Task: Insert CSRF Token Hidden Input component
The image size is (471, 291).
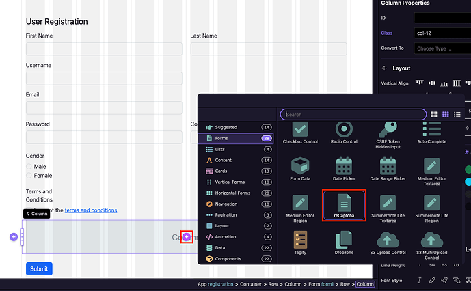Action: click(388, 135)
